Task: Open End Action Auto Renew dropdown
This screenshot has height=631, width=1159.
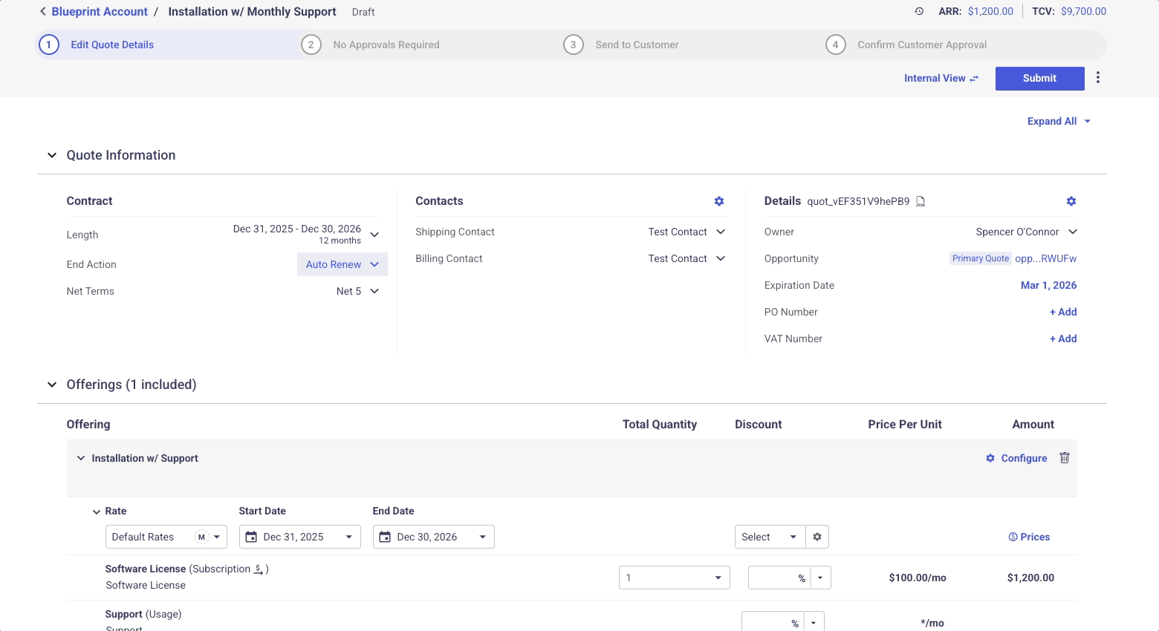Action: coord(342,264)
